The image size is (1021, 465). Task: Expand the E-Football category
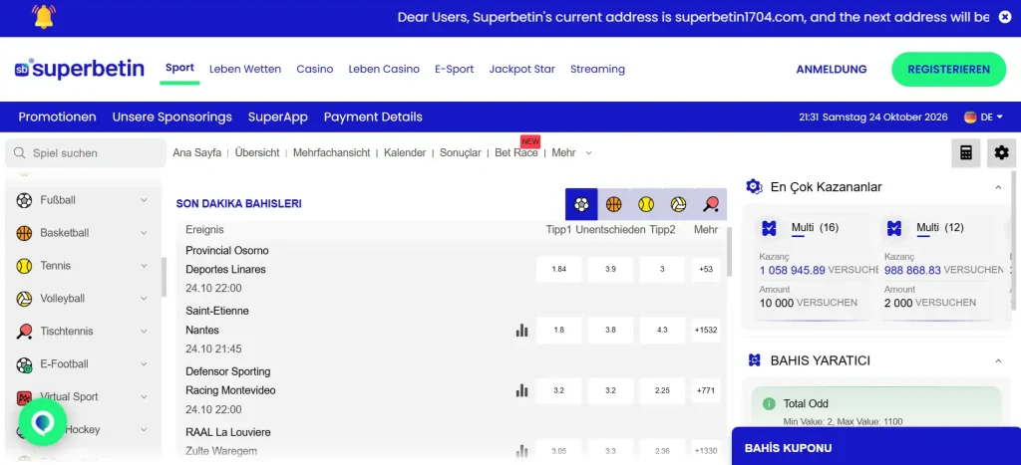click(x=144, y=364)
